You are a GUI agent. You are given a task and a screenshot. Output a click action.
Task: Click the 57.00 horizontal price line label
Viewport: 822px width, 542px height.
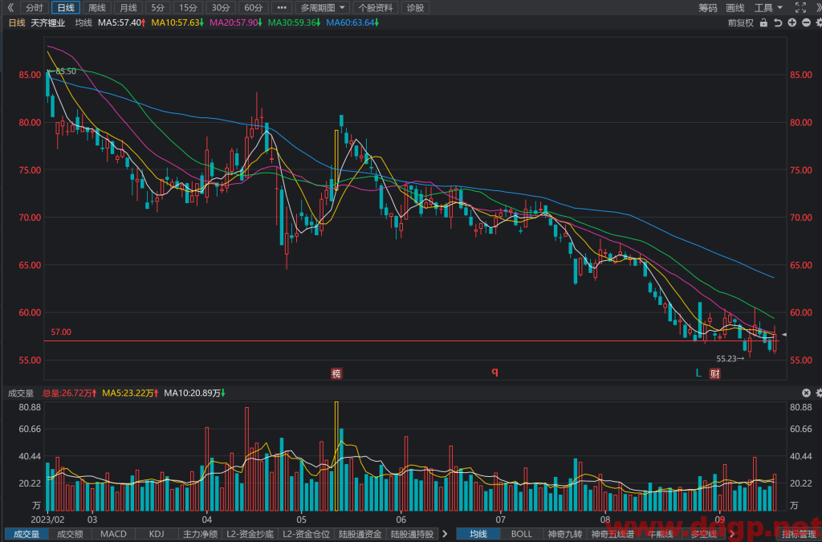61,332
